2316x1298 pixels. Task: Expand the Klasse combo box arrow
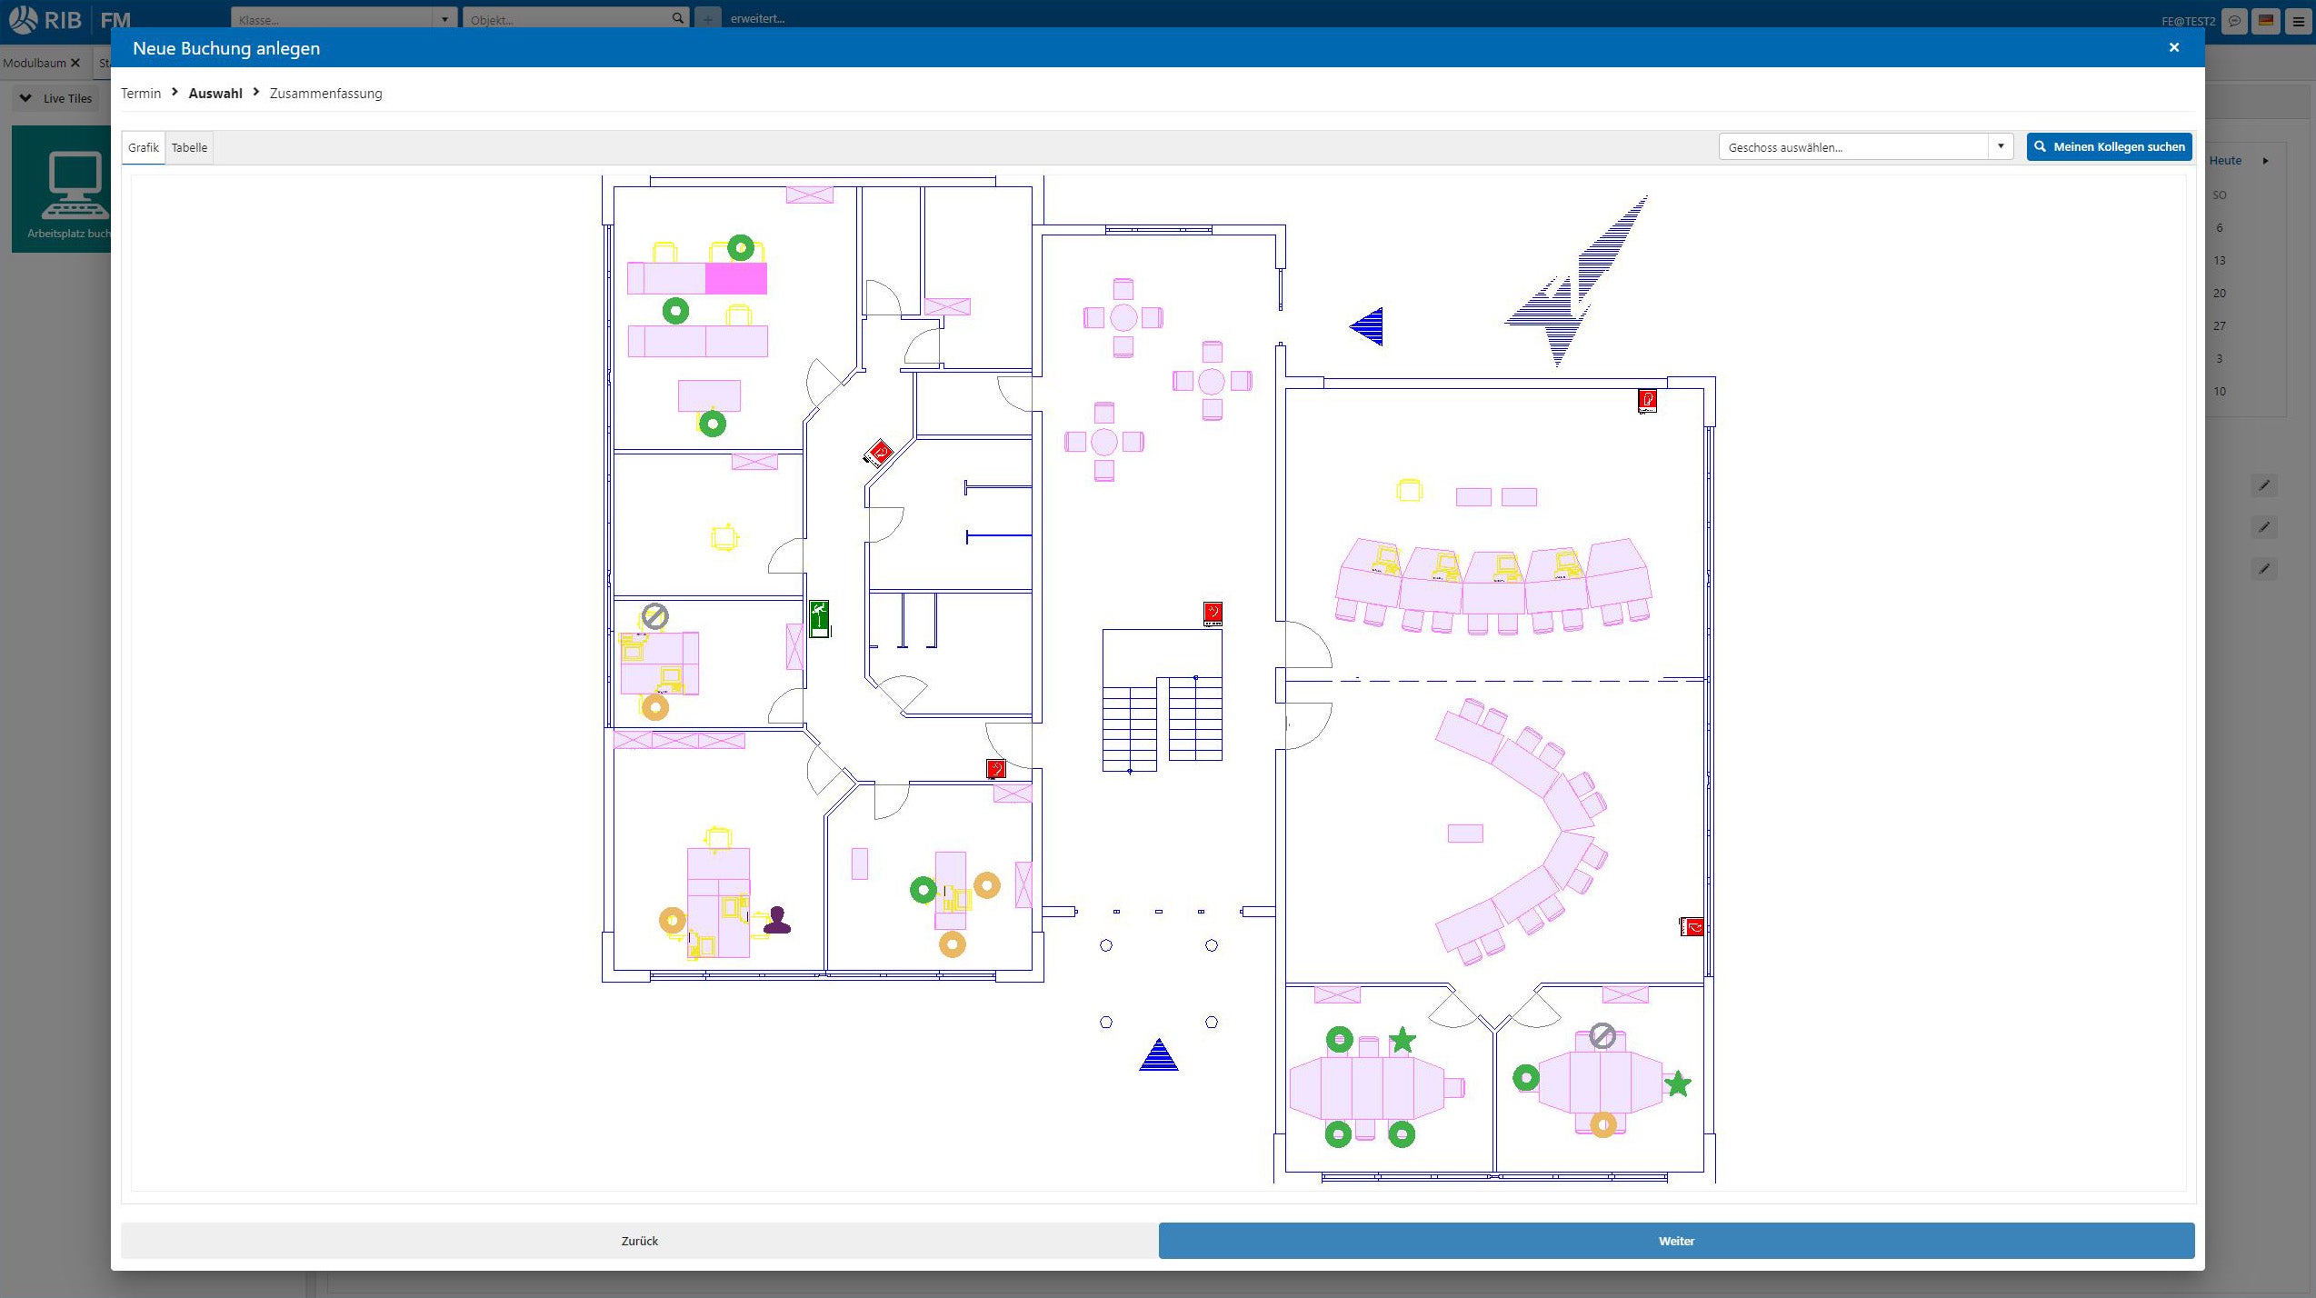pyautogui.click(x=444, y=19)
